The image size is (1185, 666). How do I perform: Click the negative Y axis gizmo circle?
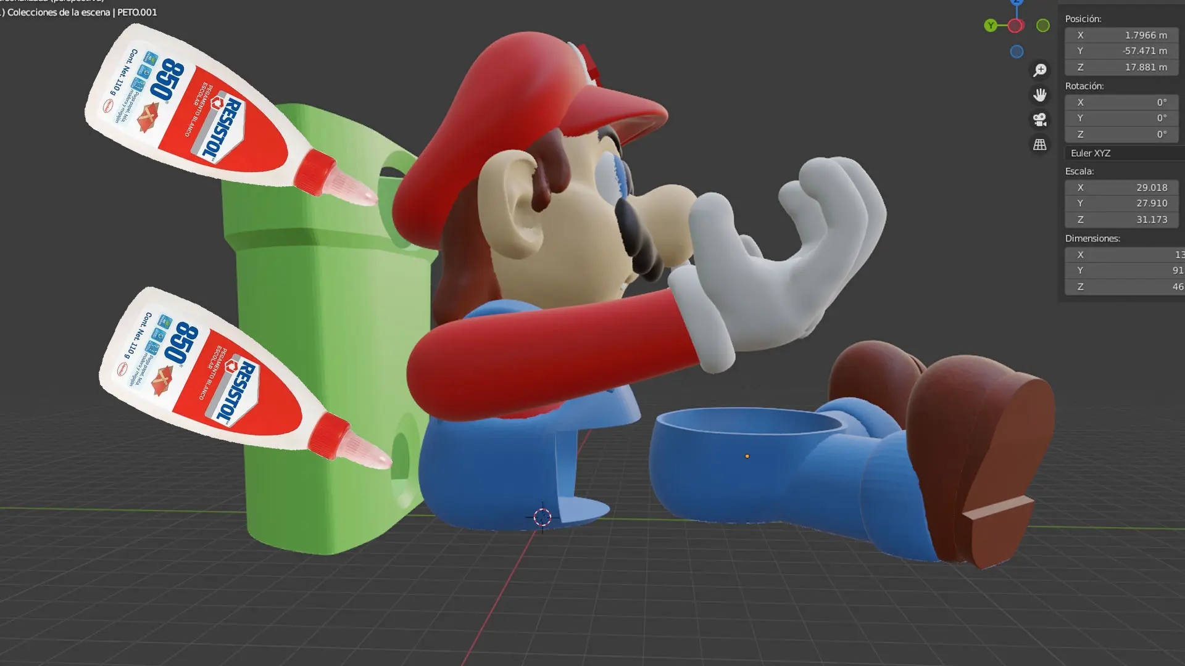point(1043,25)
